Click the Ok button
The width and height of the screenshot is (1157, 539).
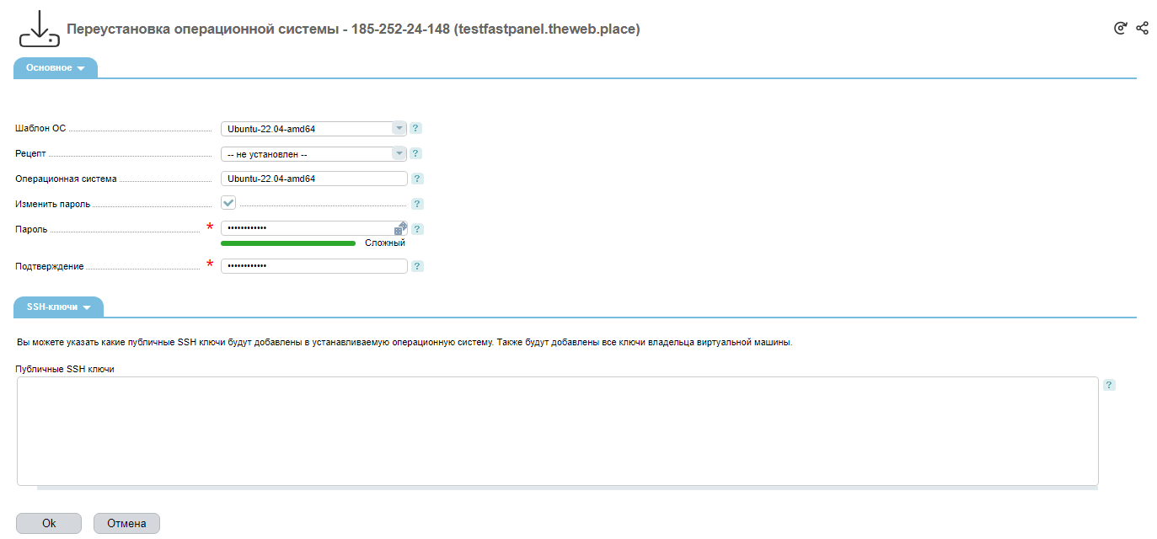(49, 523)
